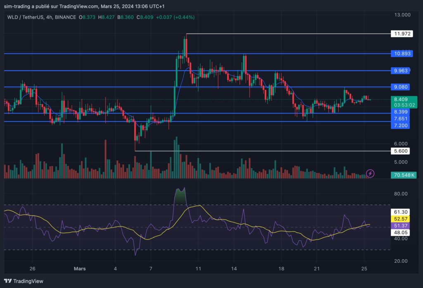The image size is (423, 288).
Task: Select the blue 9.080 price level label
Action: [400, 87]
